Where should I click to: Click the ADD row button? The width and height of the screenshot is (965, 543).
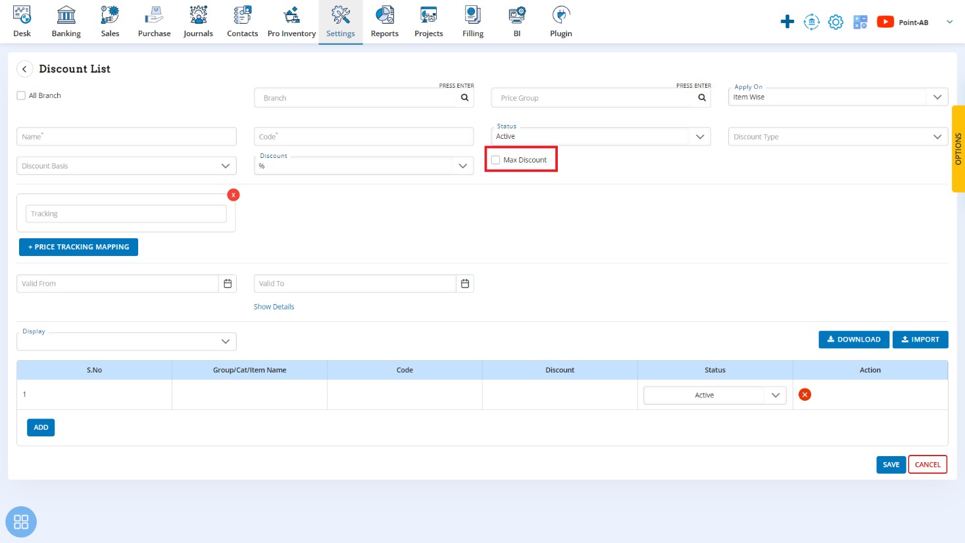41,427
